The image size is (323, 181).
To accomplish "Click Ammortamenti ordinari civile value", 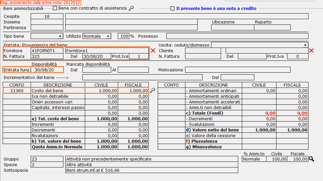I will tap(259, 90).
